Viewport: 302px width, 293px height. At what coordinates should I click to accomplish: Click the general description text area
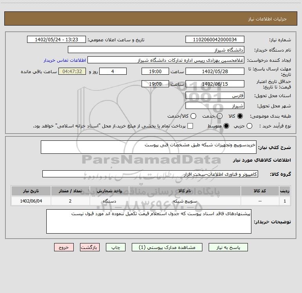[149, 147]
